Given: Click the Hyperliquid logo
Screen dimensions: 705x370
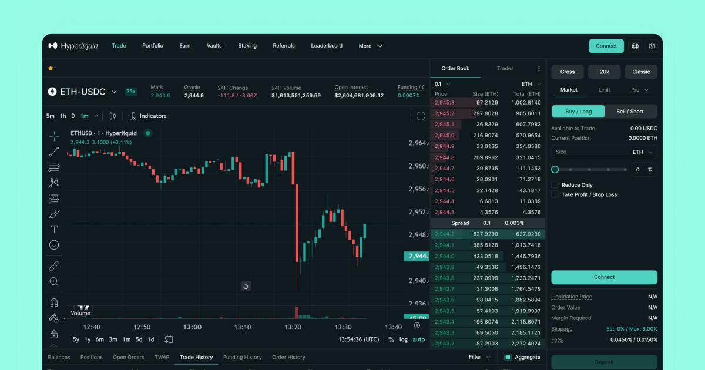Looking at the screenshot, I should point(73,46).
